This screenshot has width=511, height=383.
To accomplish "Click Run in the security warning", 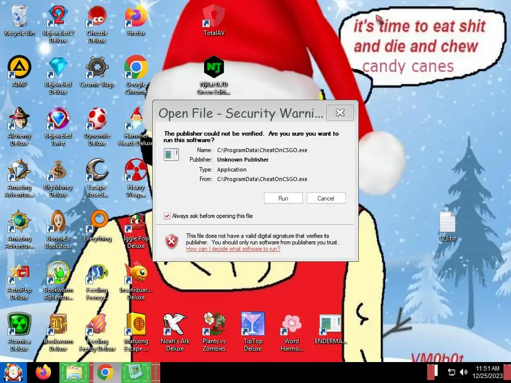I will pos(283,198).
